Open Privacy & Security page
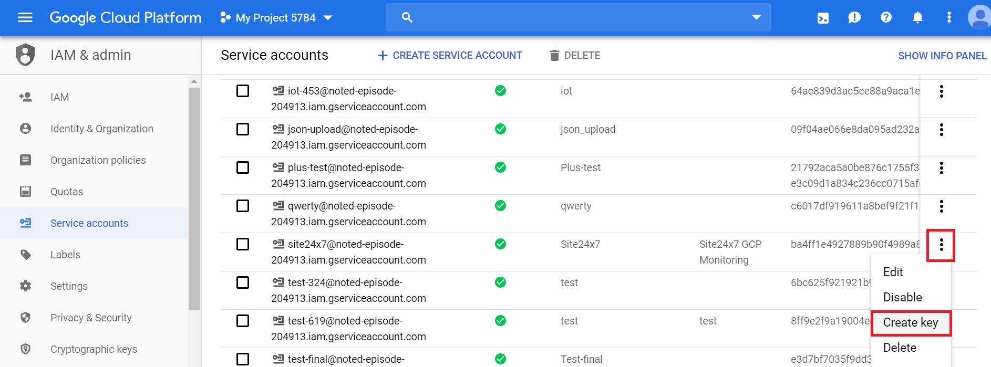This screenshot has height=367, width=991. (91, 318)
